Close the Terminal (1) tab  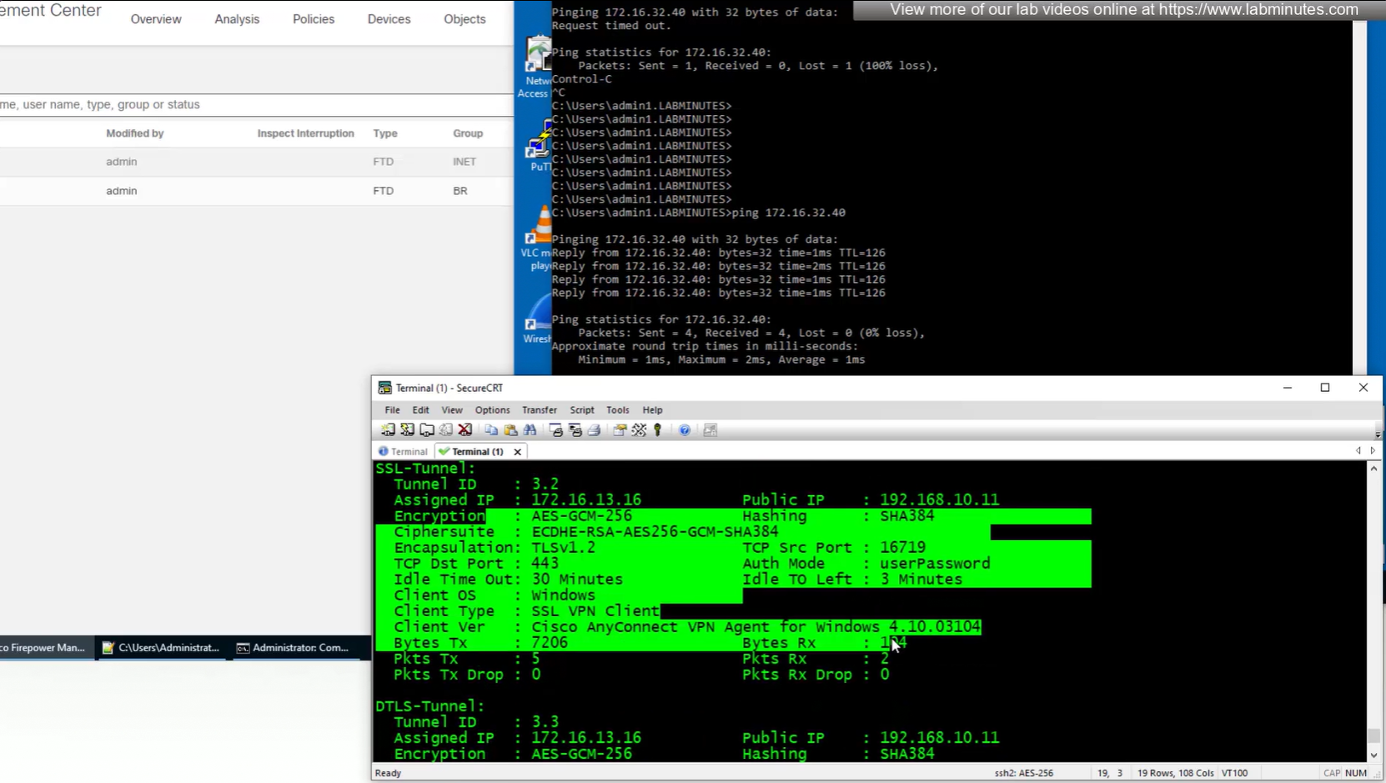518,452
